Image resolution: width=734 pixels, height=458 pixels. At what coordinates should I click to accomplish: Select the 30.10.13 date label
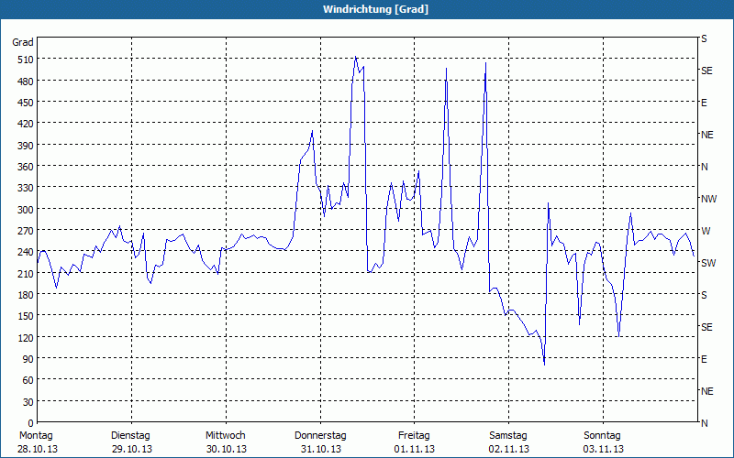coord(226,450)
